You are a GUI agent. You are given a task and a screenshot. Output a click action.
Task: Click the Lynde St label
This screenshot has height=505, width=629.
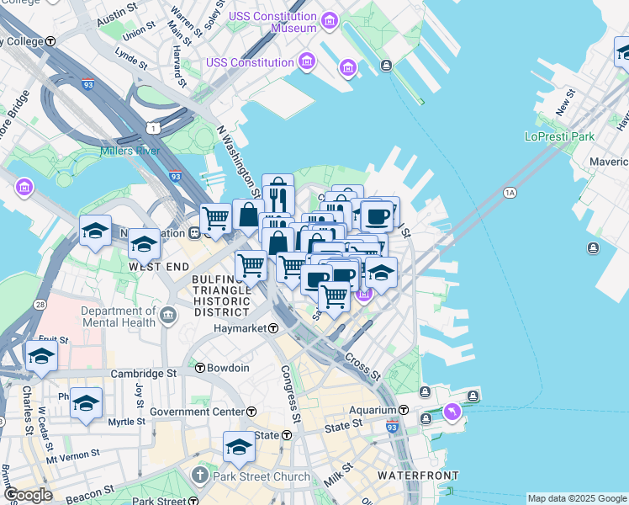coord(131,59)
